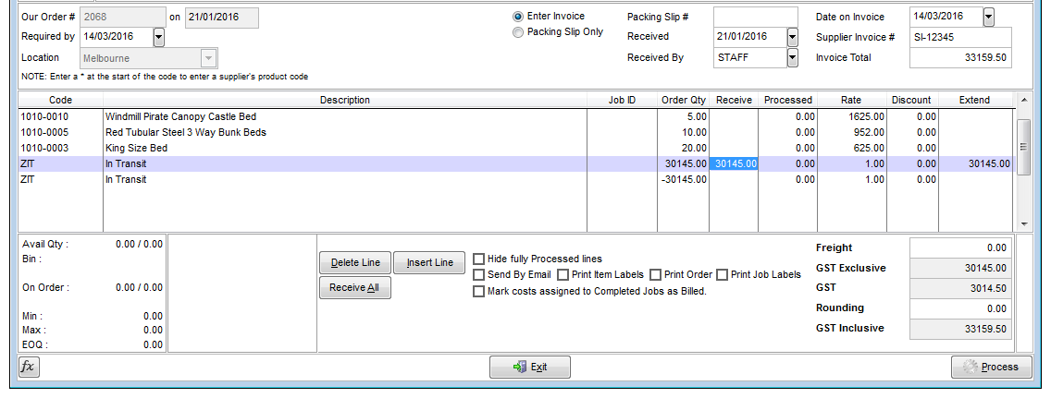Image resolution: width=1051 pixels, height=398 pixels.
Task: Click the Processed column header
Action: (x=788, y=101)
